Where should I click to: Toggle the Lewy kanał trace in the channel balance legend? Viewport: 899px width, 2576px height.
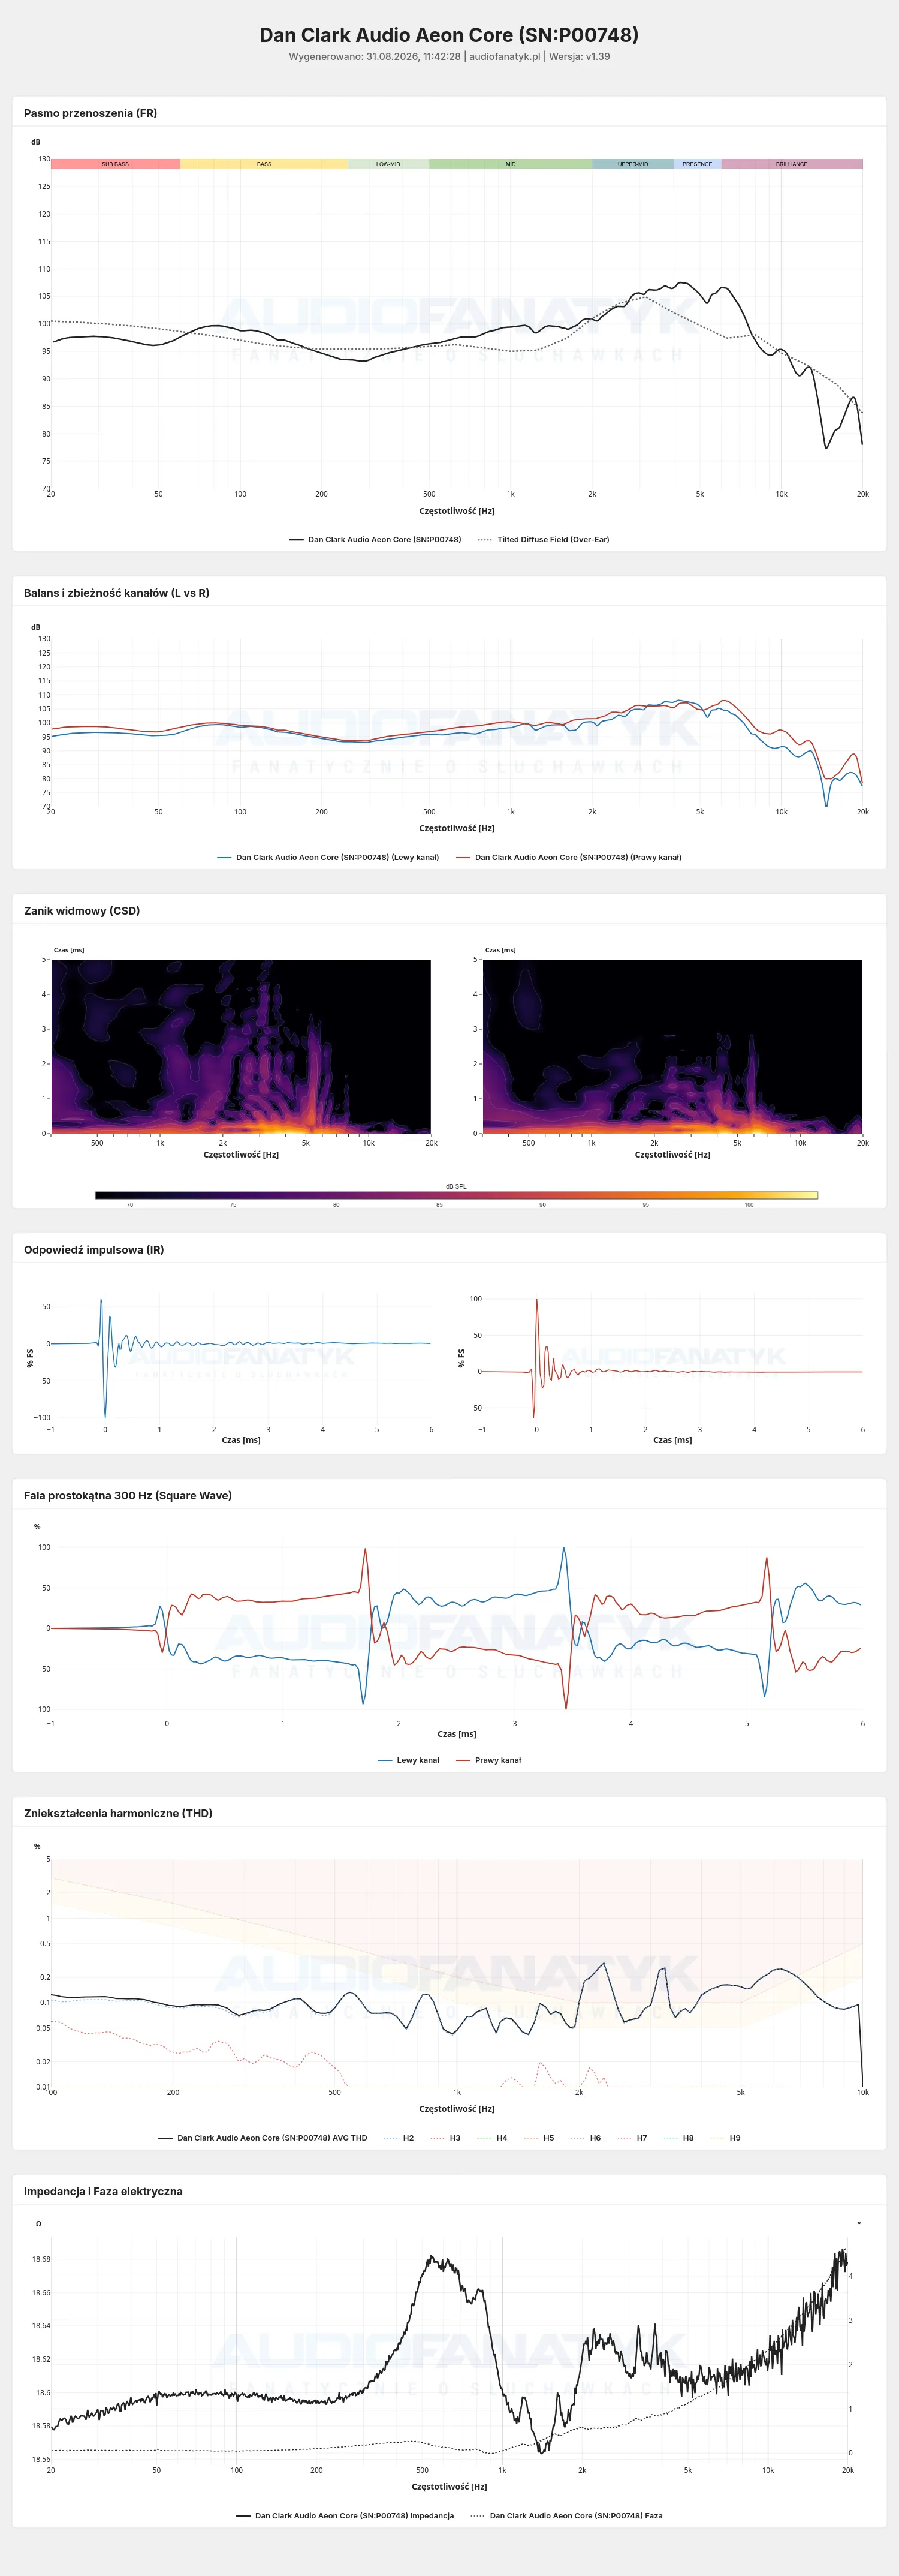[328, 857]
